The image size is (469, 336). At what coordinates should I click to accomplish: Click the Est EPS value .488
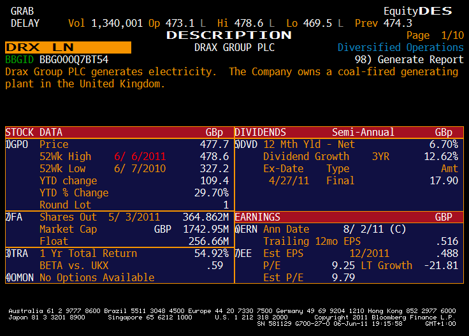tap(447, 253)
